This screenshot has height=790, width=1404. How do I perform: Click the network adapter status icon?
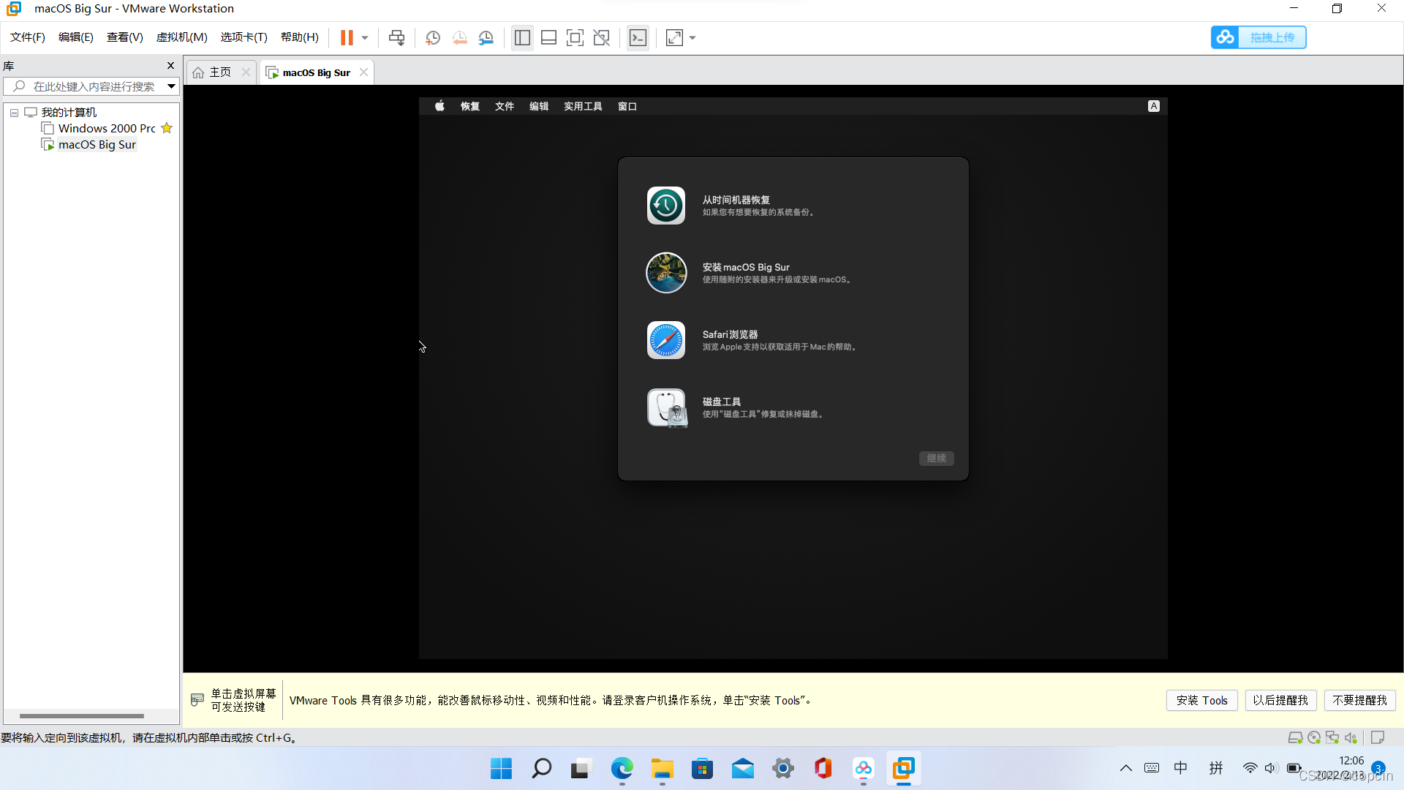tap(1332, 737)
